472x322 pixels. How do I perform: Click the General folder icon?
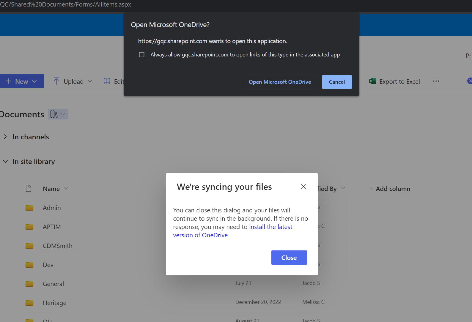coord(29,283)
